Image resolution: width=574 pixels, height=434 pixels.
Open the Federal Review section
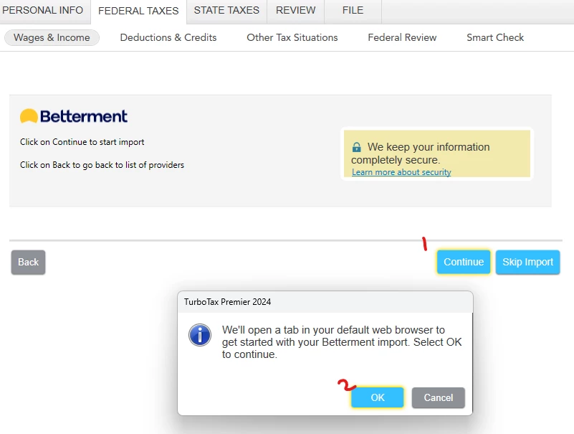402,37
